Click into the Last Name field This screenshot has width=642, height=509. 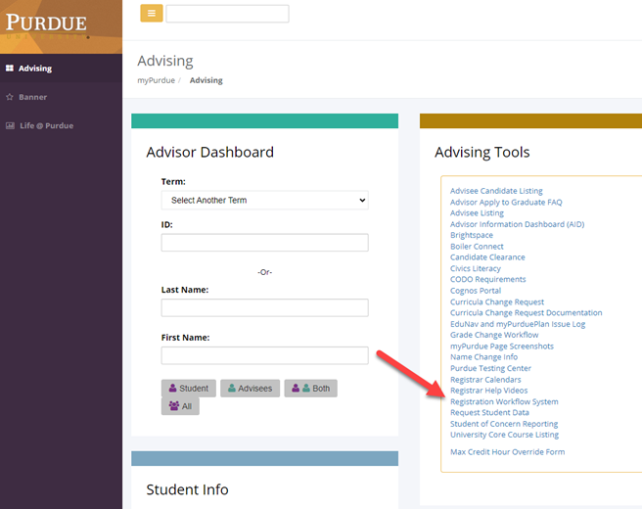264,307
